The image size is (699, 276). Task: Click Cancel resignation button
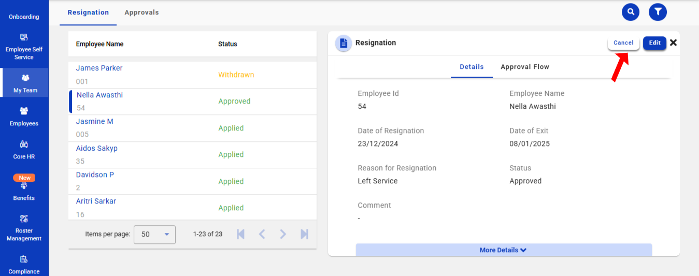tap(623, 43)
